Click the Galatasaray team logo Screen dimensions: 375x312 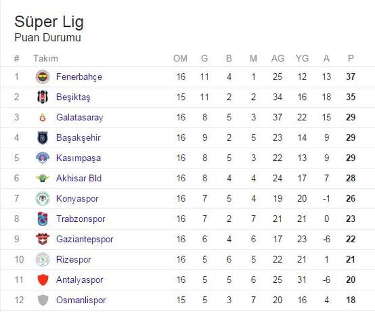(42, 117)
